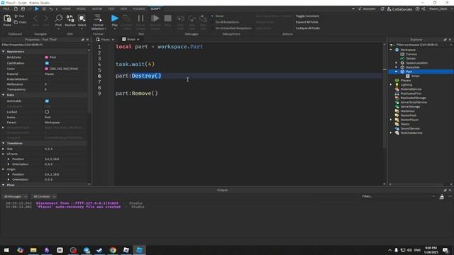This screenshot has height=255, width=454.
Task: Select Players service in Explorer
Action: coord(405,80)
